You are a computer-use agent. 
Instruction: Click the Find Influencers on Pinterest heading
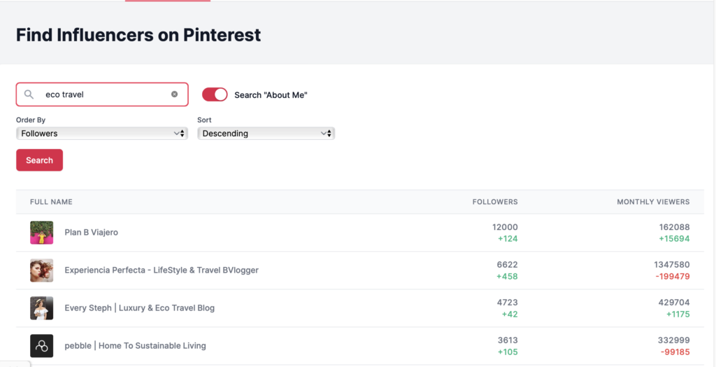click(138, 35)
